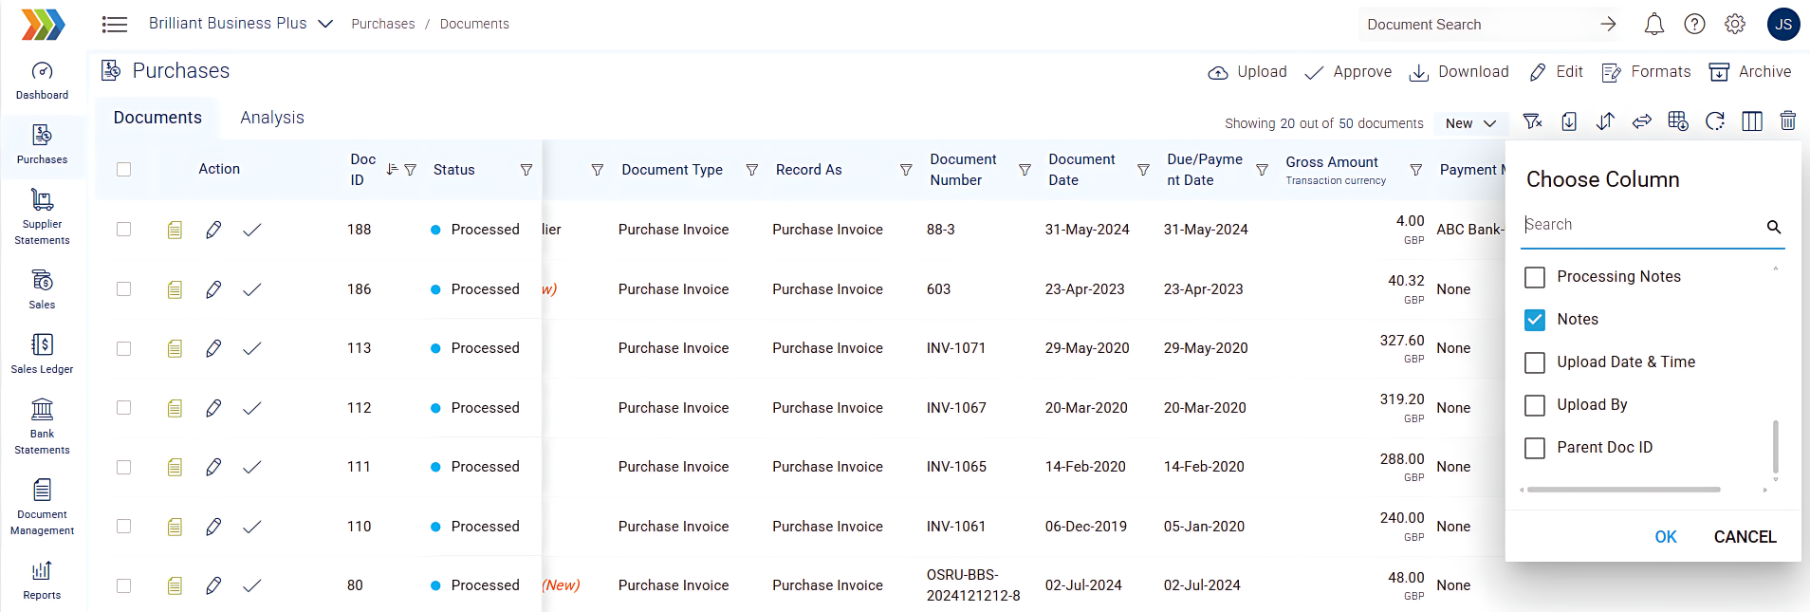Click the Archive button
The image size is (1810, 612).
[1750, 72]
